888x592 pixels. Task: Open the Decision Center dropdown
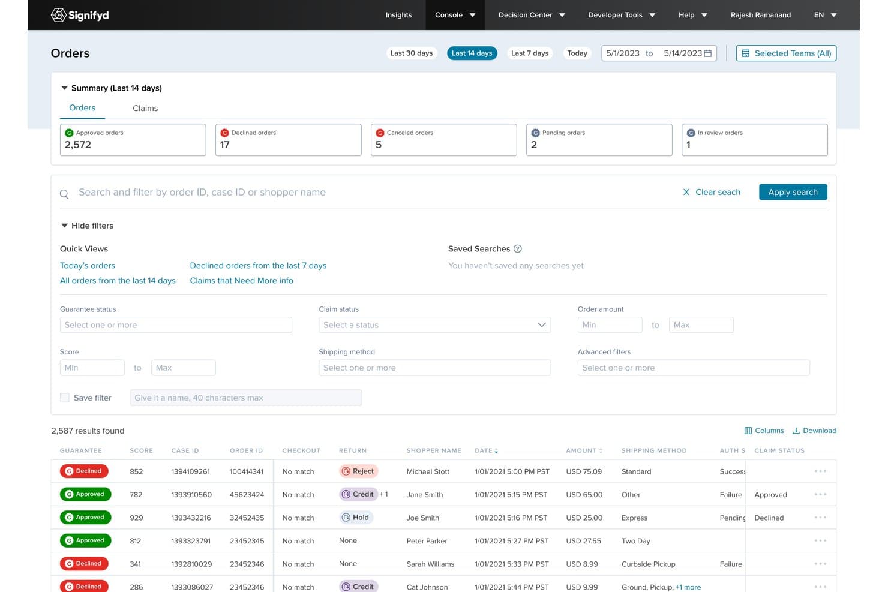[532, 15]
